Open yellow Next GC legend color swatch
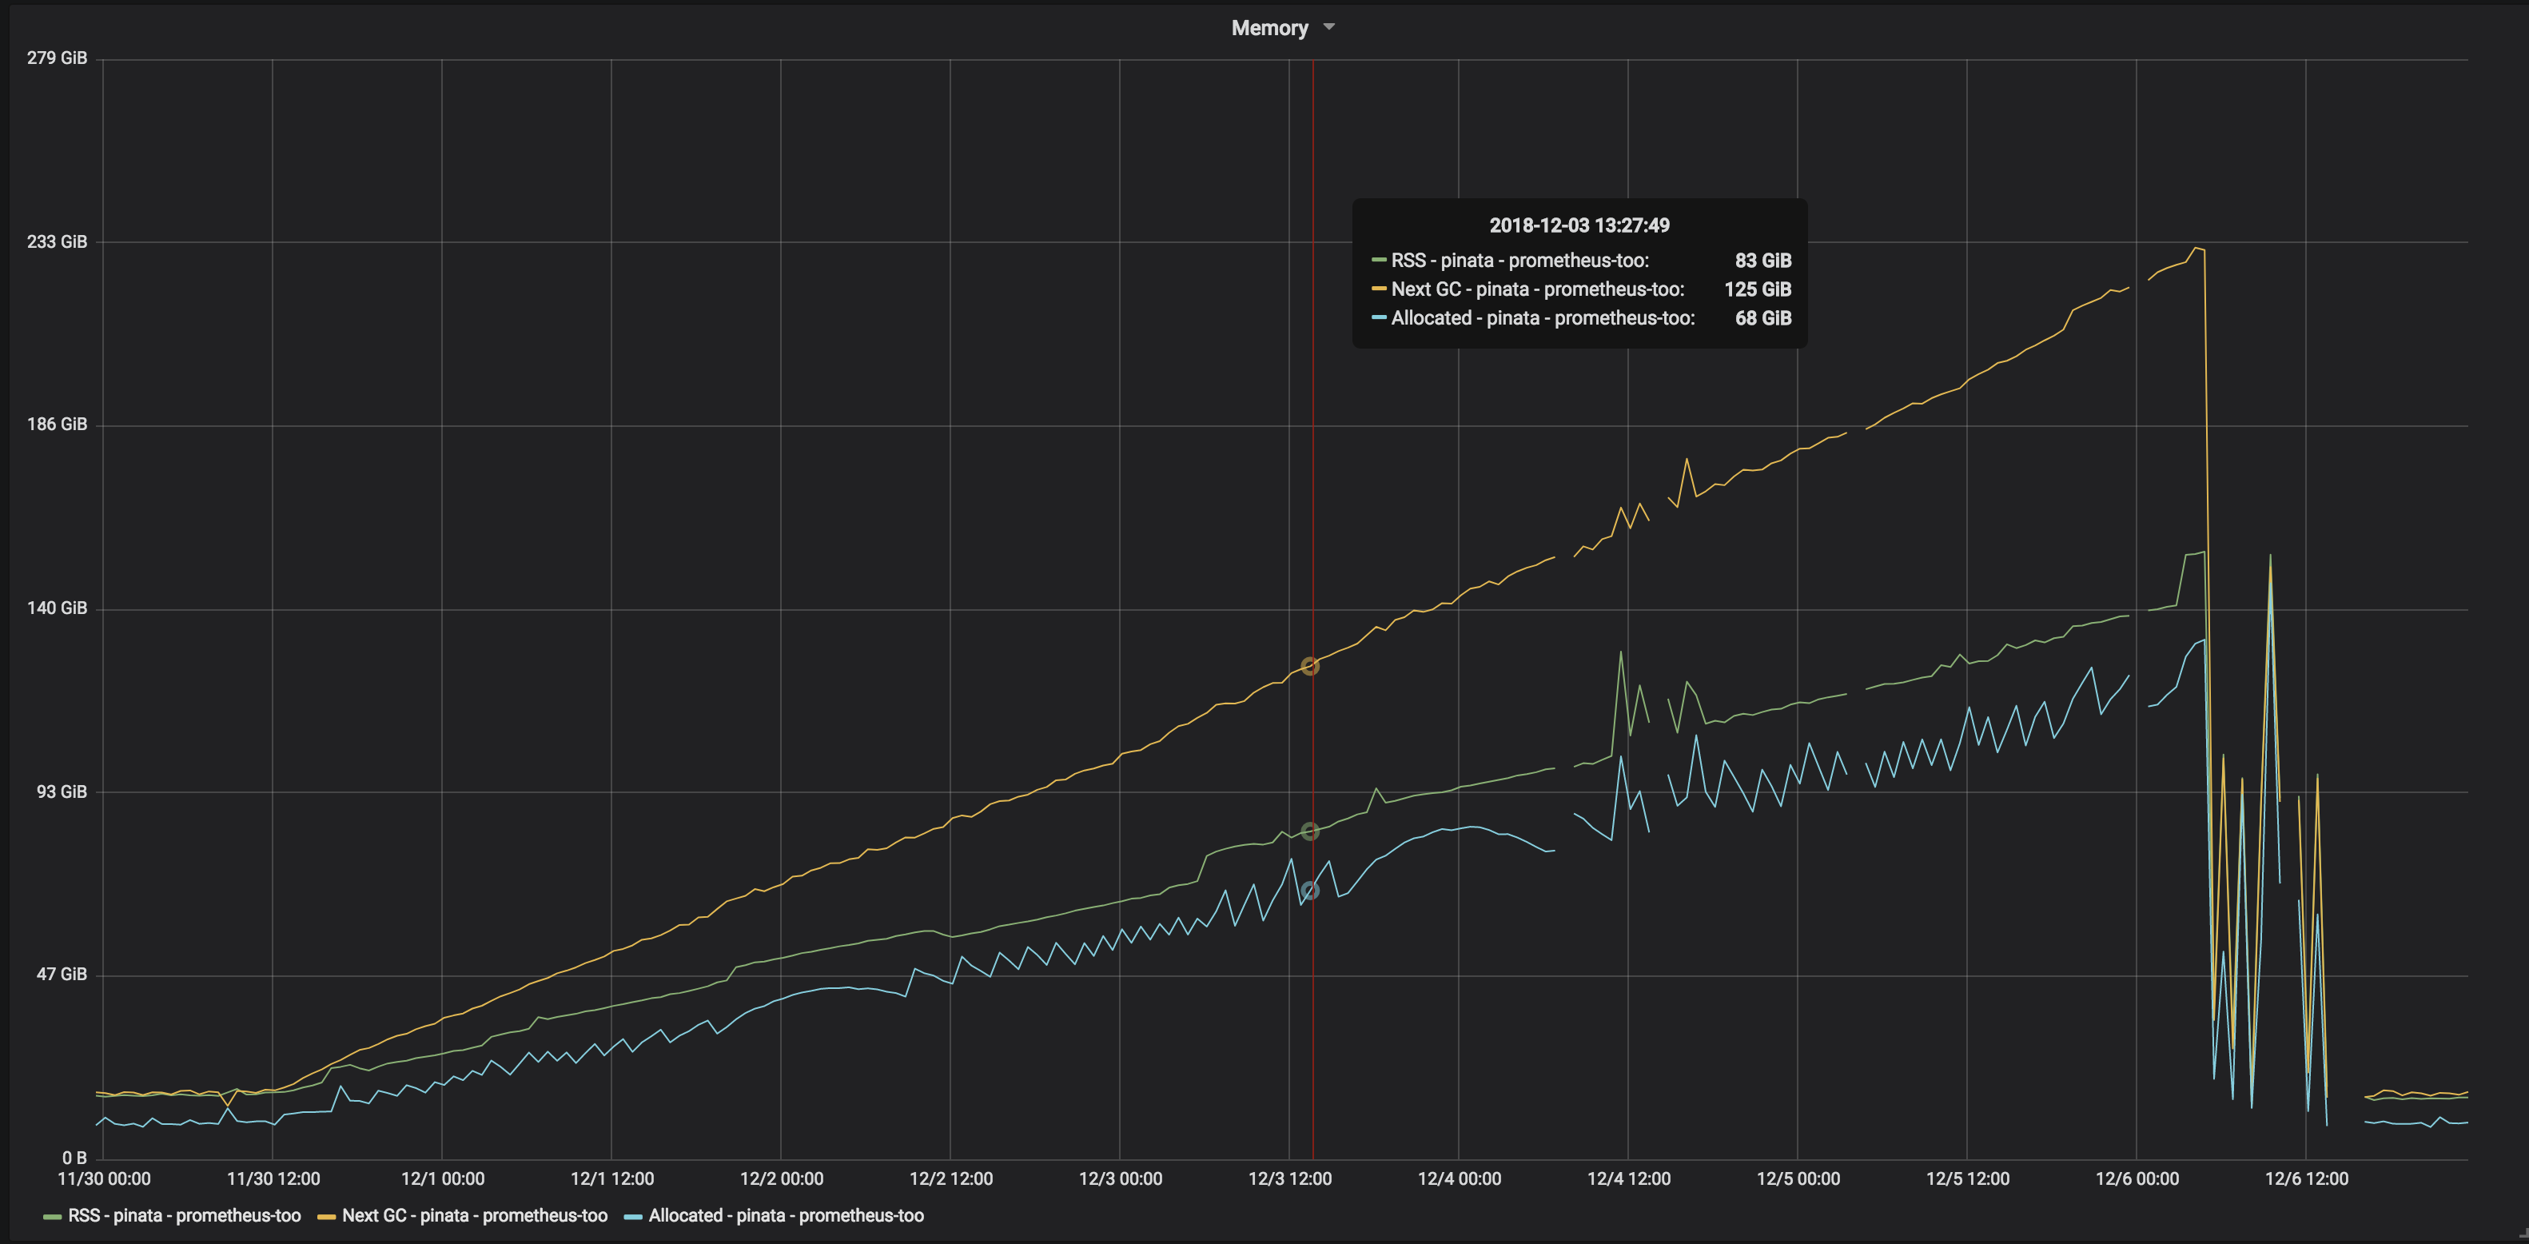 click(326, 1217)
